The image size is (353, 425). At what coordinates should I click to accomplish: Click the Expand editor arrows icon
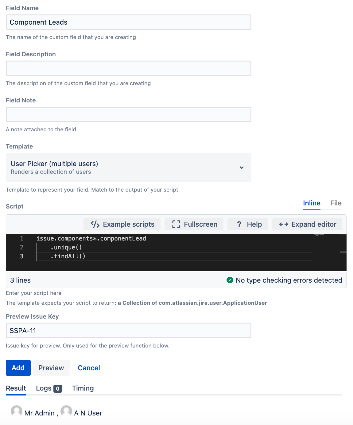284,224
